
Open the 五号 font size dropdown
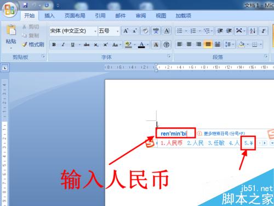point(118,31)
